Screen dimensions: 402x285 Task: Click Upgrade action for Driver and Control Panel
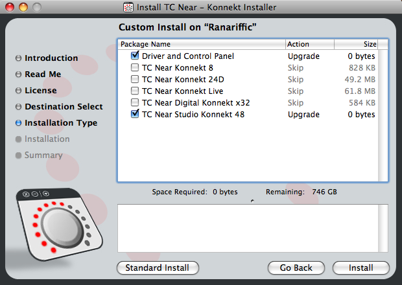point(303,56)
